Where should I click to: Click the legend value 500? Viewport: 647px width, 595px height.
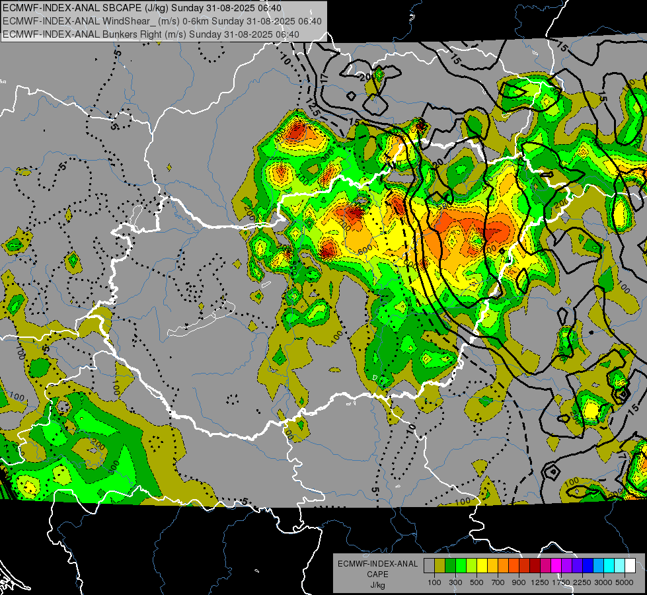[476, 582]
